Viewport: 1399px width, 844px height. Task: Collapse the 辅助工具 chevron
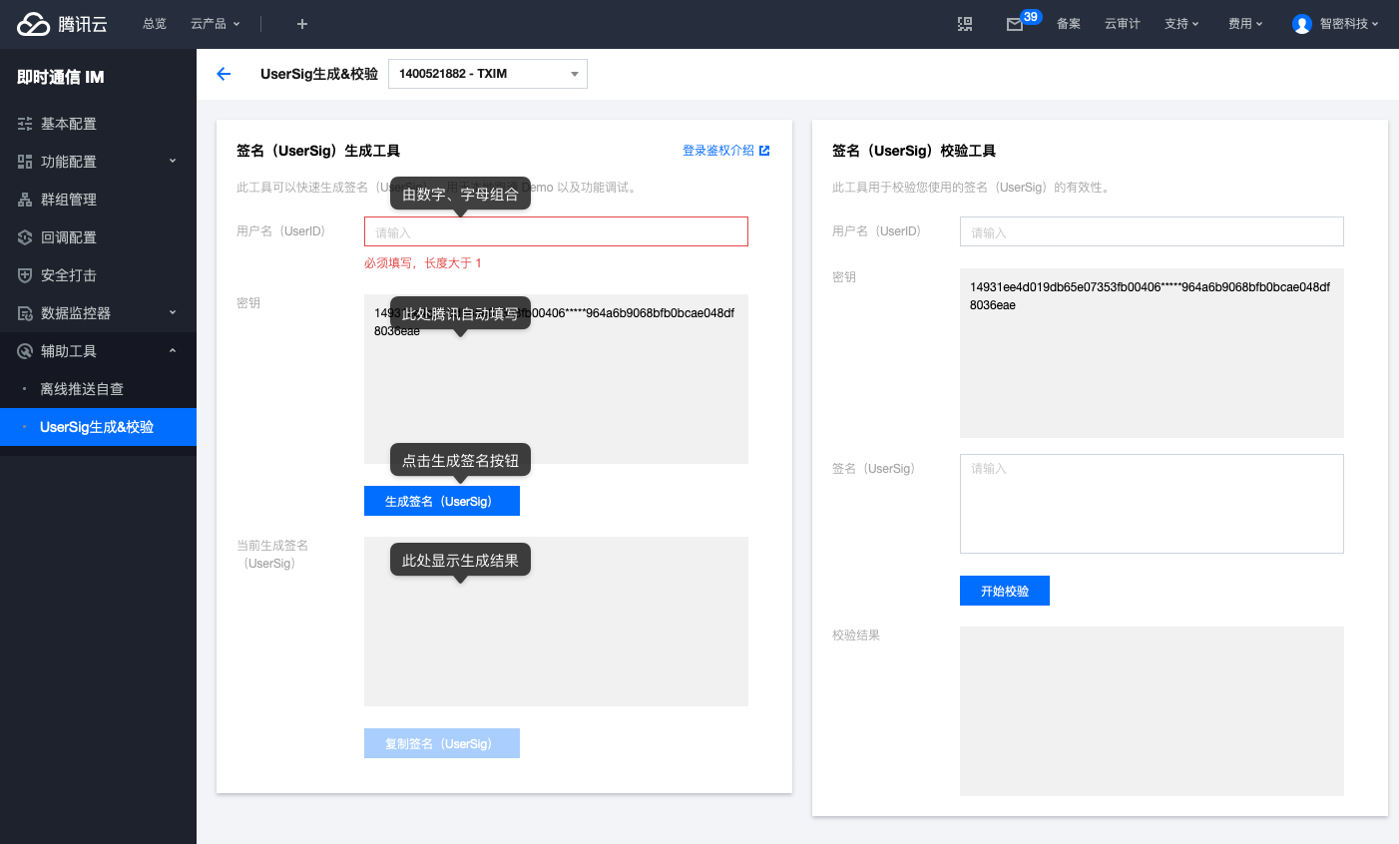(x=173, y=350)
